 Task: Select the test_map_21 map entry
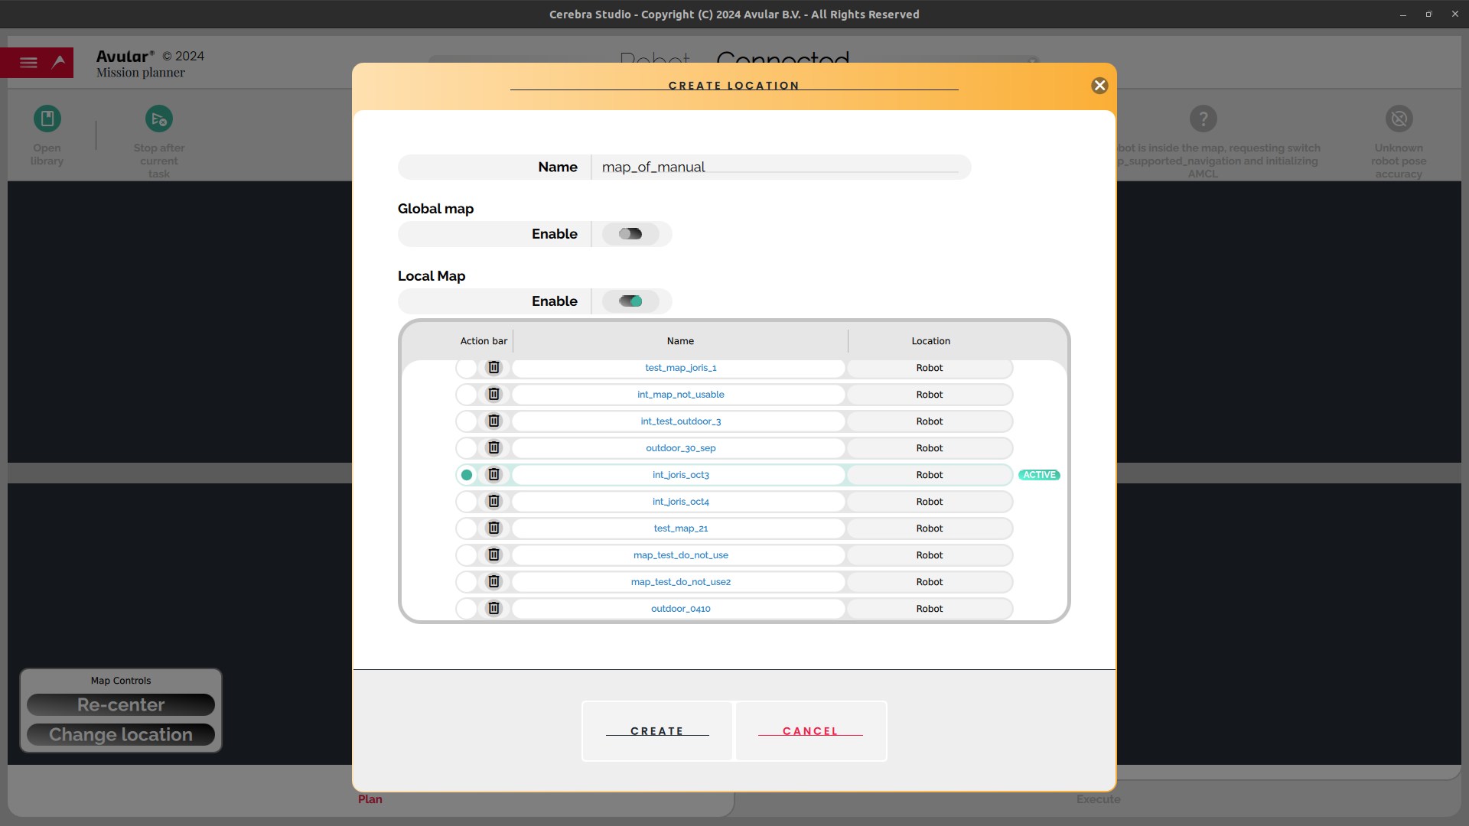coord(682,528)
